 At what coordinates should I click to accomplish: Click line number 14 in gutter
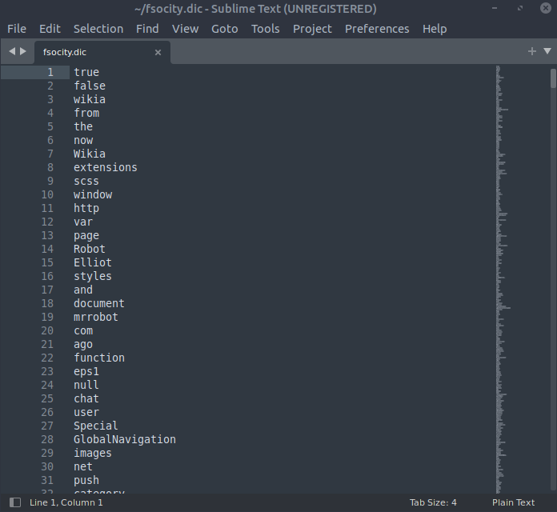pos(47,249)
